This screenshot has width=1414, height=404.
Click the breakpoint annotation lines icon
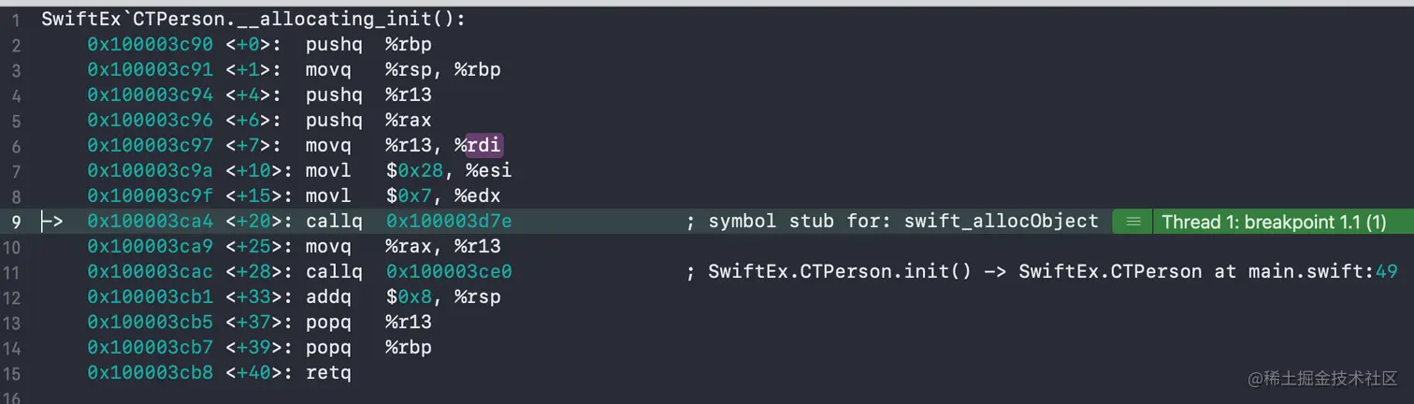1133,222
